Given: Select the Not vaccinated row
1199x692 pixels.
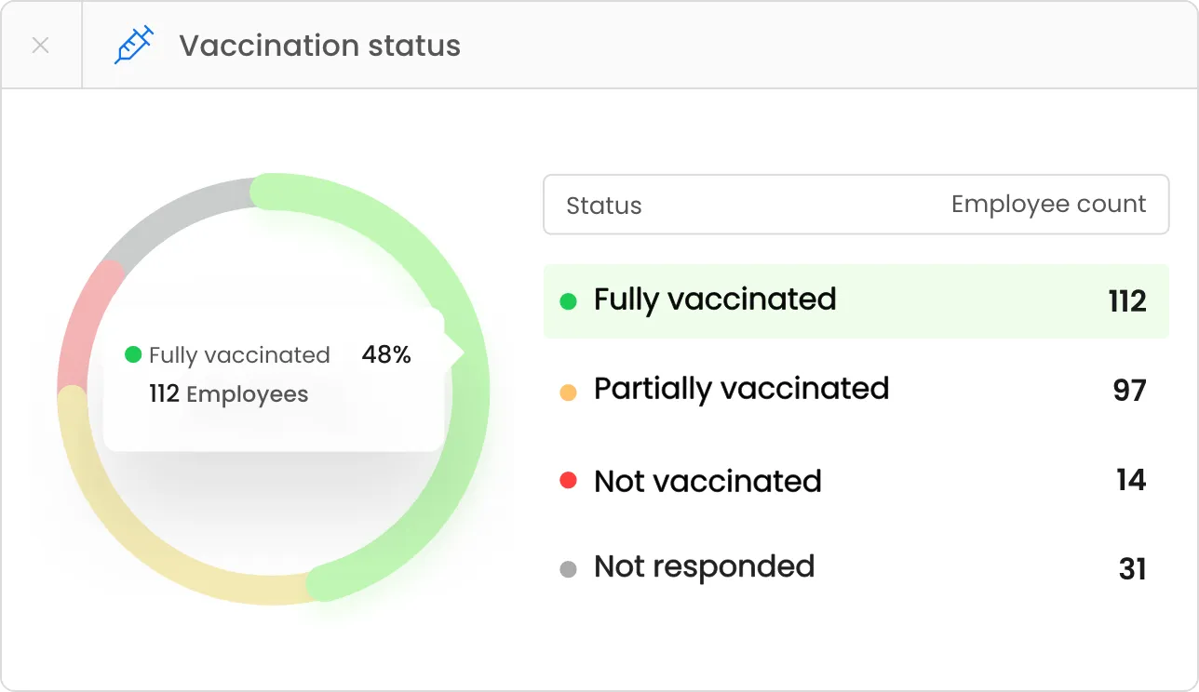Looking at the screenshot, I should coord(855,480).
